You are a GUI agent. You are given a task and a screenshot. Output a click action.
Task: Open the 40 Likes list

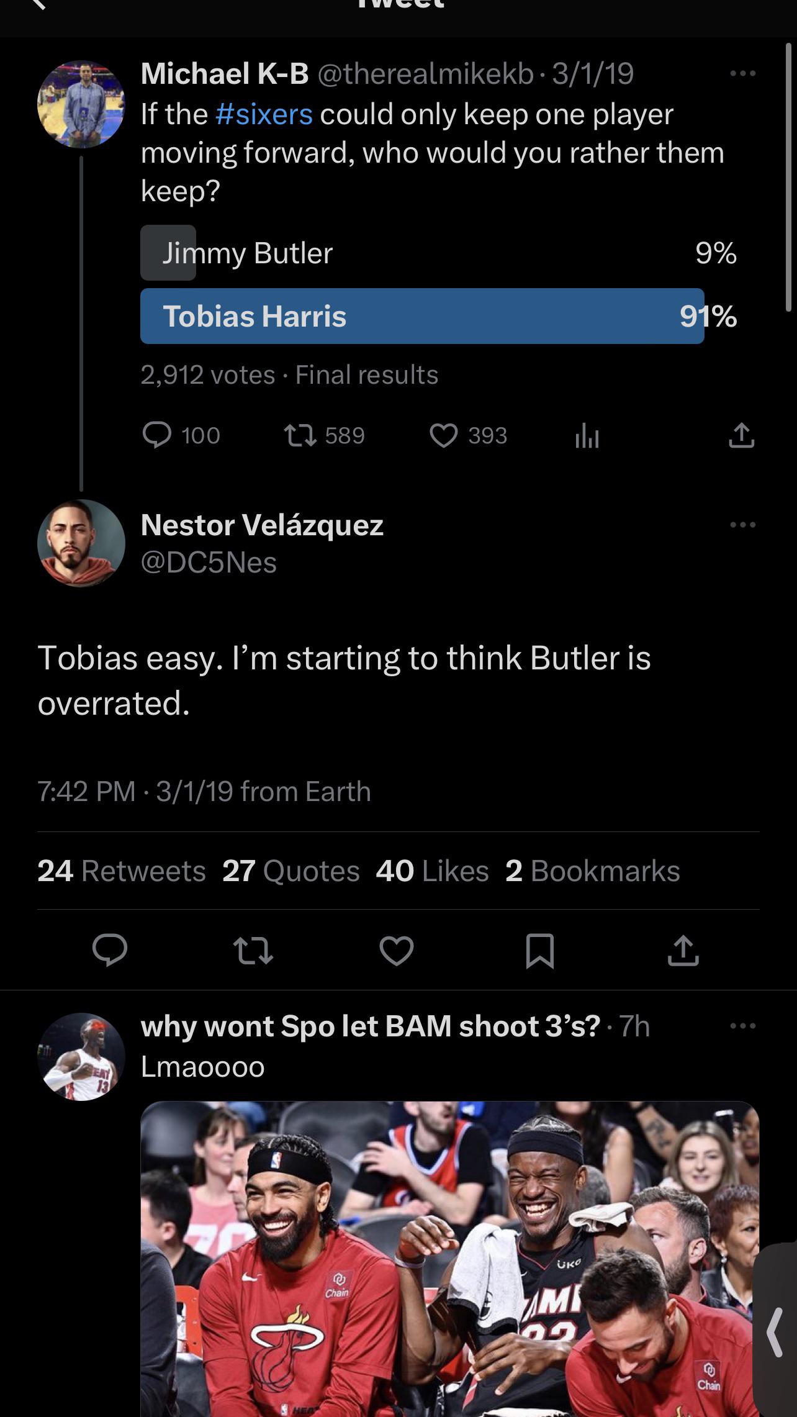(432, 871)
